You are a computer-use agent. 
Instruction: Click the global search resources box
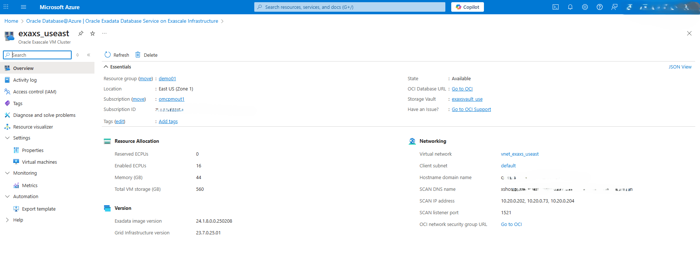tap(349, 7)
